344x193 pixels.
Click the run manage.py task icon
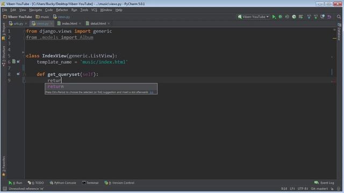point(301,17)
